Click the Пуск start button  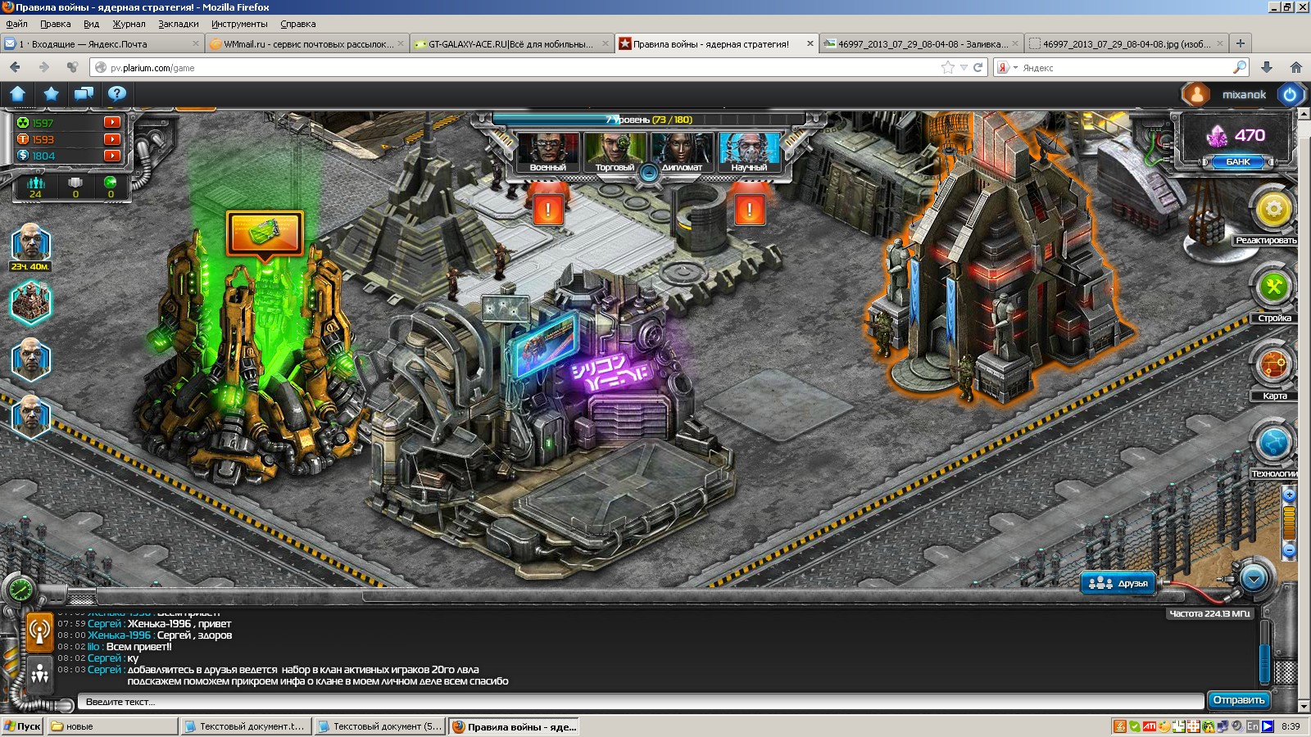coord(23,726)
